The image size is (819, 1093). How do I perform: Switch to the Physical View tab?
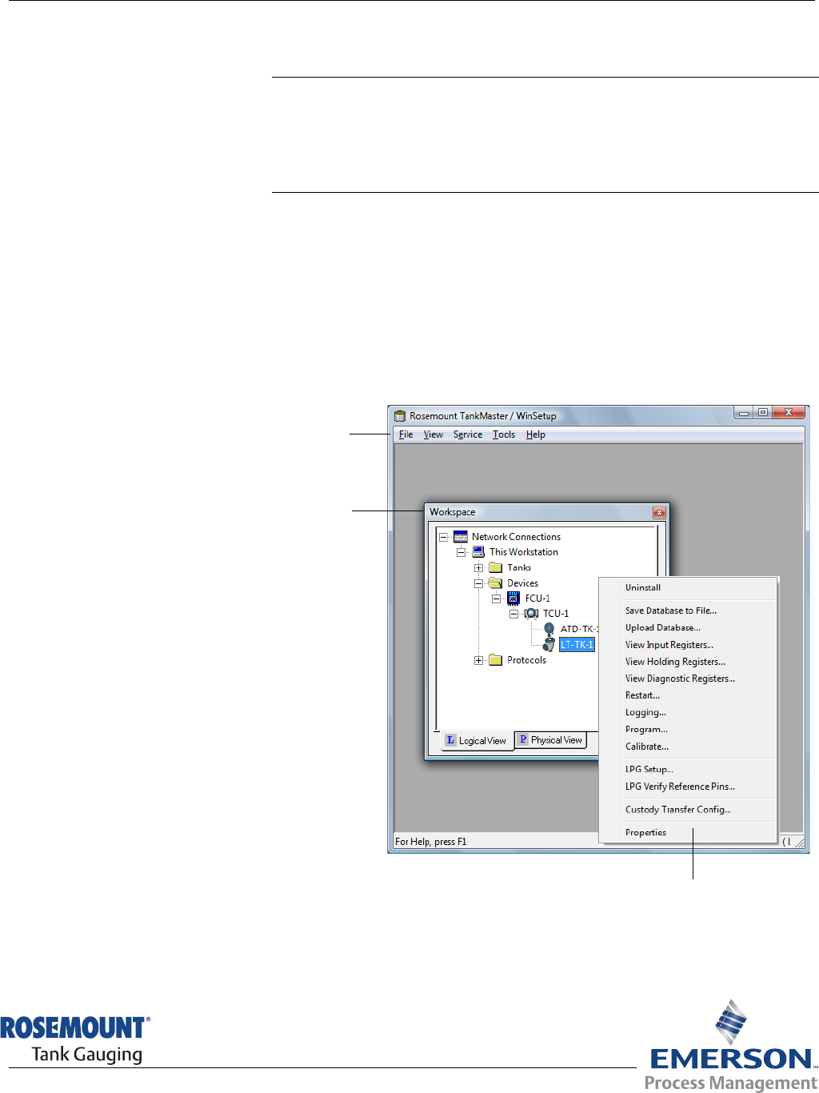[x=550, y=740]
